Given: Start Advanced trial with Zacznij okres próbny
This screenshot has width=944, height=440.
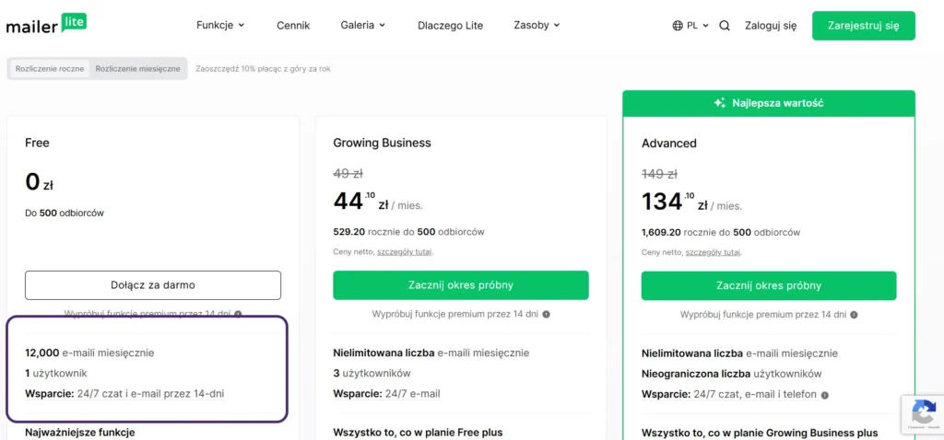Looking at the screenshot, I should [769, 285].
